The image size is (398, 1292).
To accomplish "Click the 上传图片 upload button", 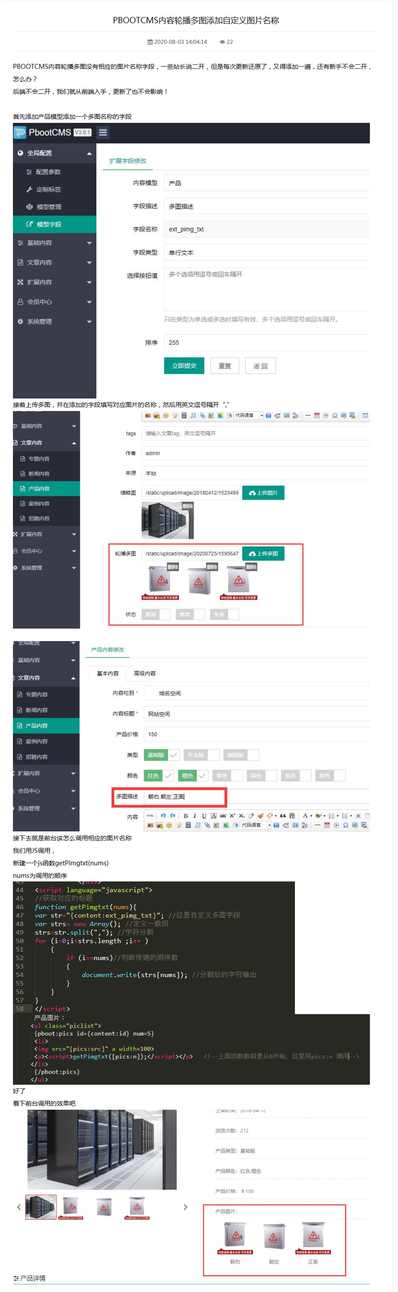I will pos(263,492).
